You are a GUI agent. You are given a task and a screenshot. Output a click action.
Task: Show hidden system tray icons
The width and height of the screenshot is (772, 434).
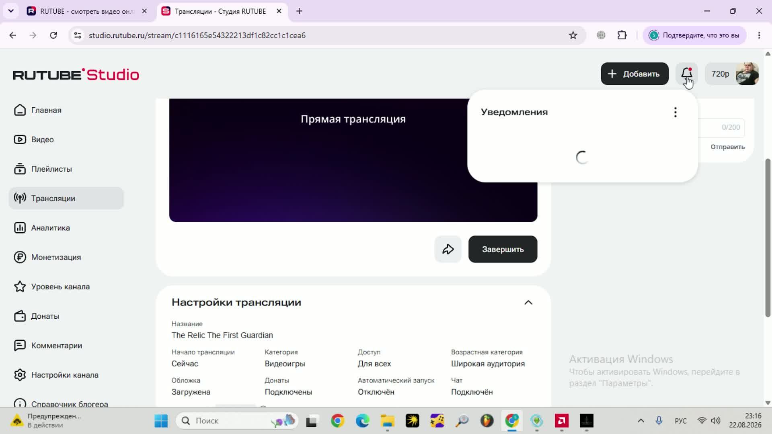click(641, 421)
